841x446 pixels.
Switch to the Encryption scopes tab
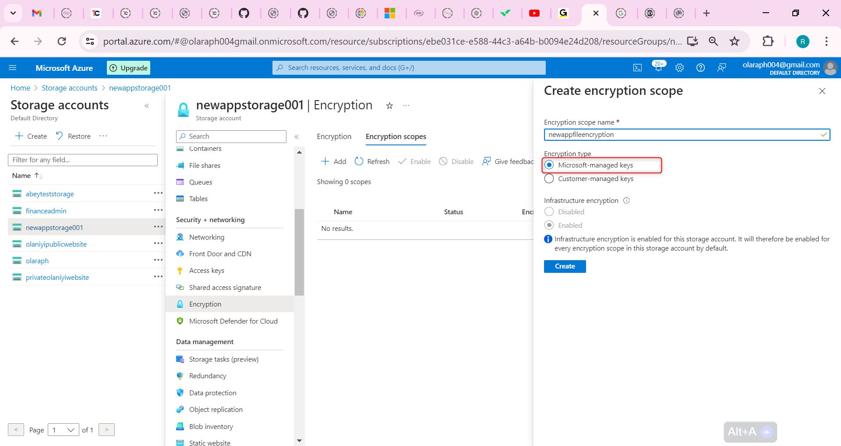coord(395,136)
